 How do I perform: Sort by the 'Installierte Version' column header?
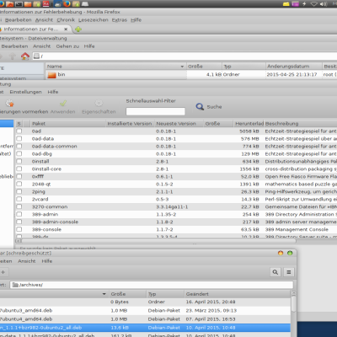click(x=130, y=124)
